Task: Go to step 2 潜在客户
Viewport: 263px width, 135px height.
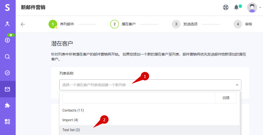Action: coord(123,24)
